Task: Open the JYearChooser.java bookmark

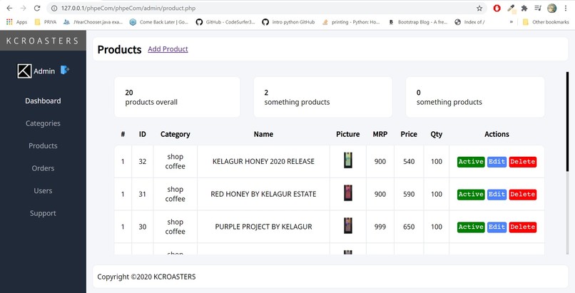Action: coord(93,22)
